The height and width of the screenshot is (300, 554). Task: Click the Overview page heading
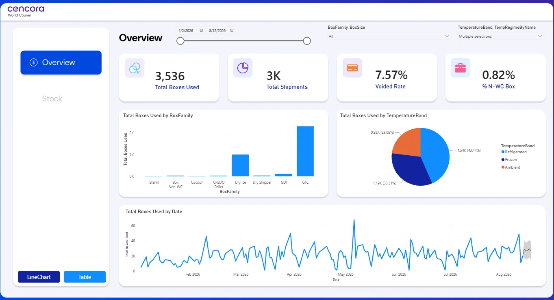tap(141, 38)
